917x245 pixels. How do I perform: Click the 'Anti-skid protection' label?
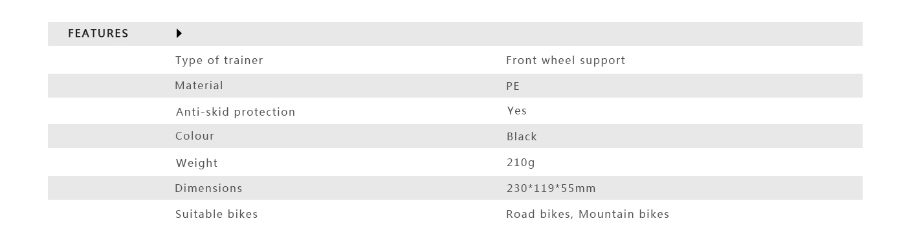click(x=236, y=112)
